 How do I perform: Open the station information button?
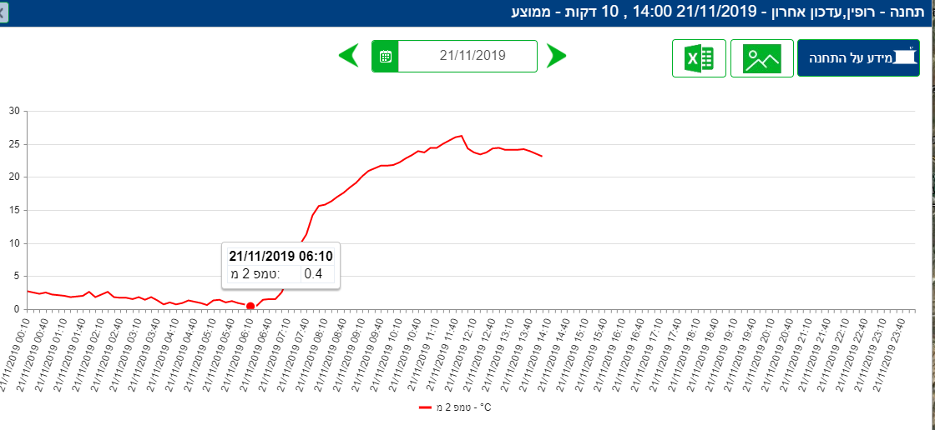pos(858,58)
